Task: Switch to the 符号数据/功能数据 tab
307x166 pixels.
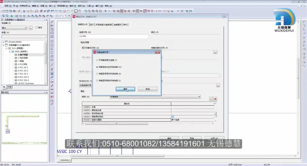Action: pos(104,25)
